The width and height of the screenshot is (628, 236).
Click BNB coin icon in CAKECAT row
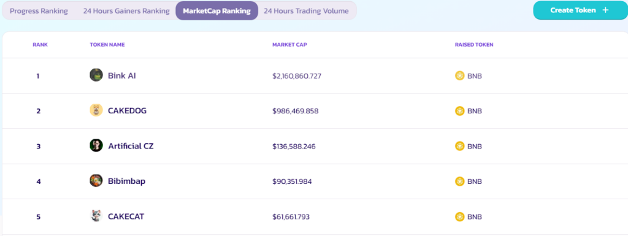pyautogui.click(x=460, y=217)
